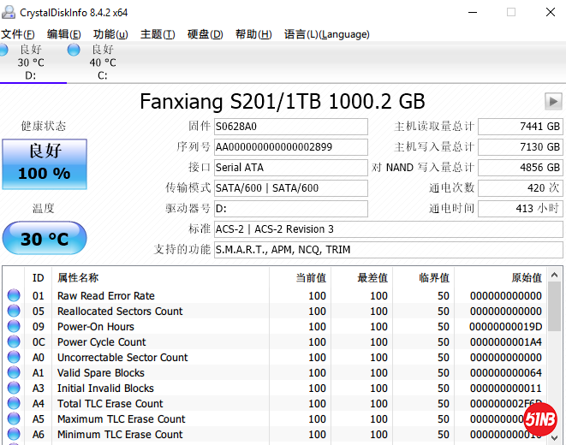
Task: Click the 属性名称 column header
Action: [77, 277]
